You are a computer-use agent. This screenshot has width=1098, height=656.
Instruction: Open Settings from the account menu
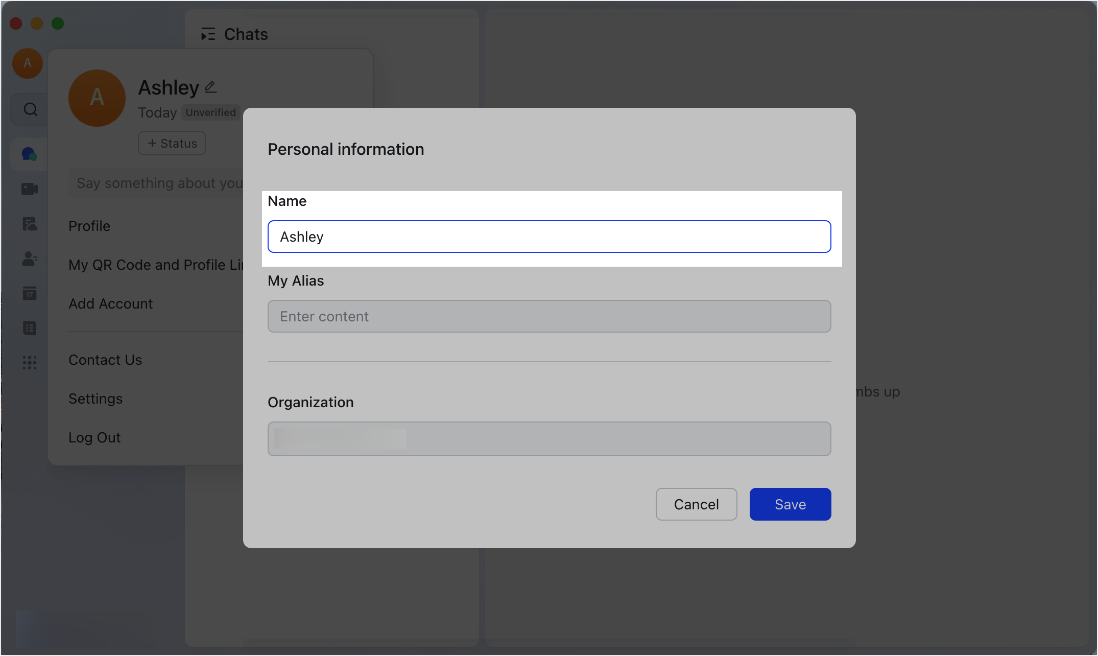[96, 399]
